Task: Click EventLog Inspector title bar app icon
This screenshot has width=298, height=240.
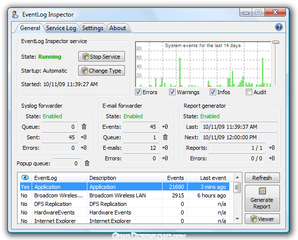Action: (15, 15)
